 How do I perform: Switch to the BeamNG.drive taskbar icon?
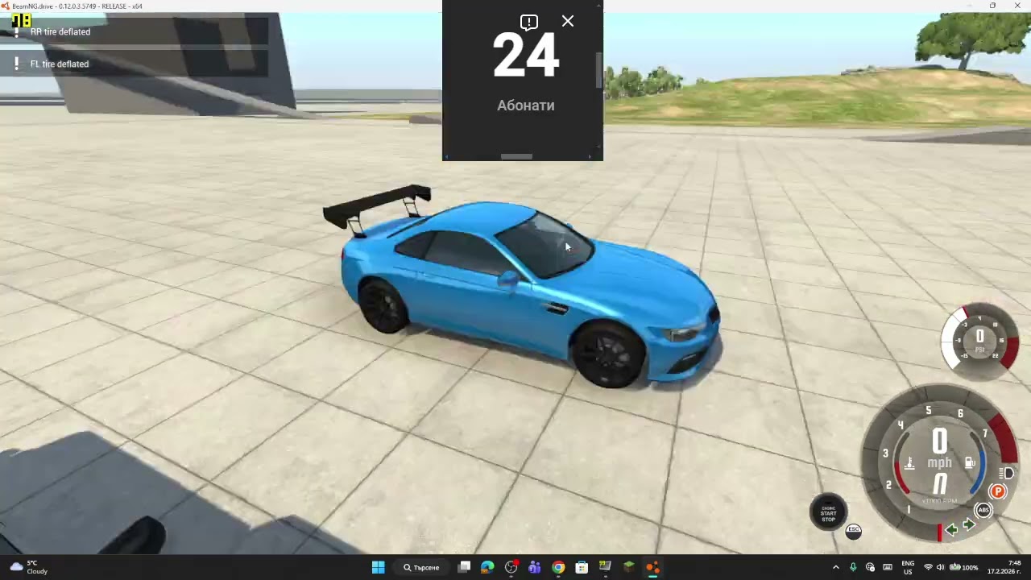click(x=652, y=567)
